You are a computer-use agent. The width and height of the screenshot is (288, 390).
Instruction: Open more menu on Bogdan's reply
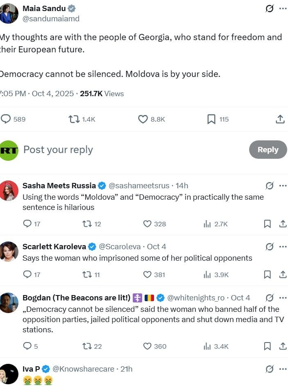283,298
